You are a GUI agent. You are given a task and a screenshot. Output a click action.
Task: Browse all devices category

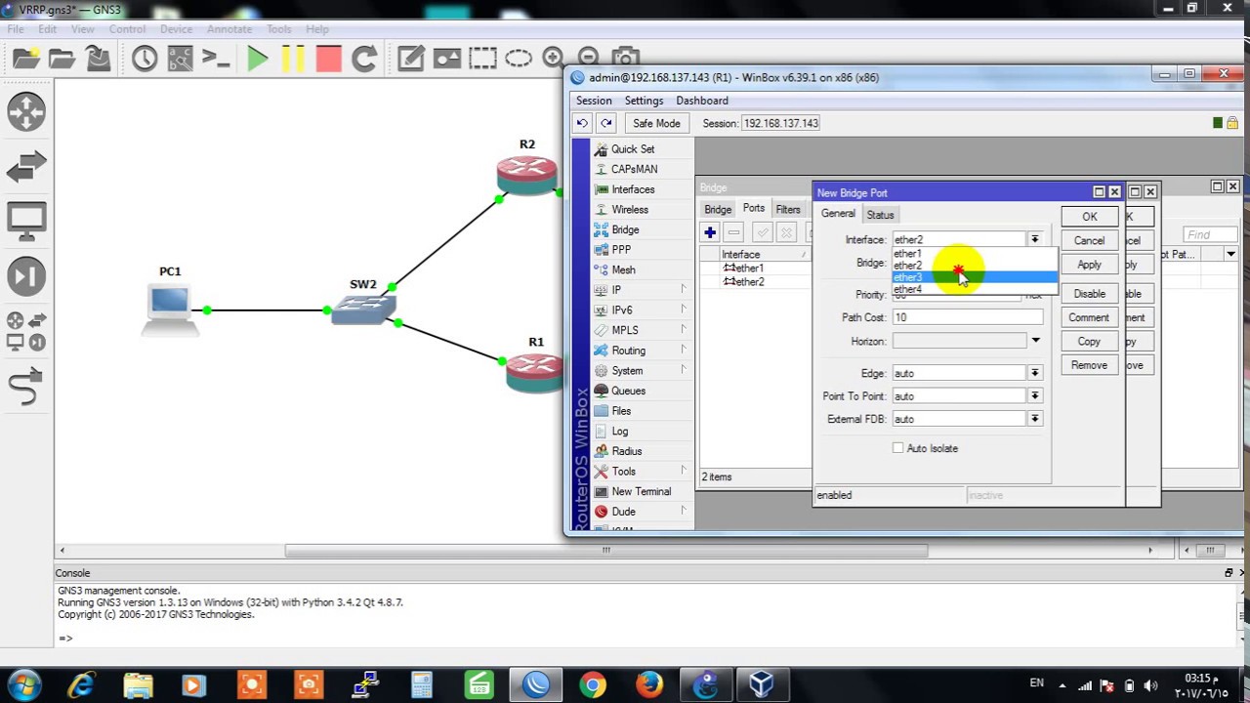point(26,331)
